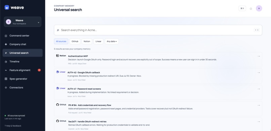The height and width of the screenshot is (131, 271).
Task: Click the search magnifier icon in search bar
Action: pos(58,30)
